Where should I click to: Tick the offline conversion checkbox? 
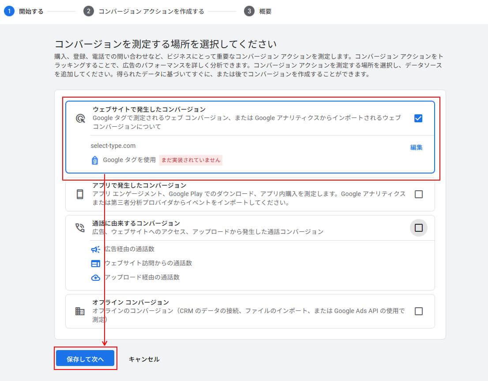[418, 311]
